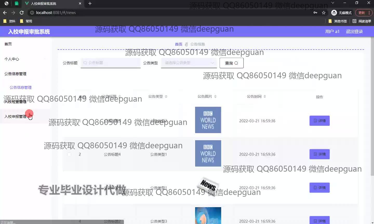Open 详情 for the News newspaper image row
374x224 pixels.
click(x=319, y=188)
